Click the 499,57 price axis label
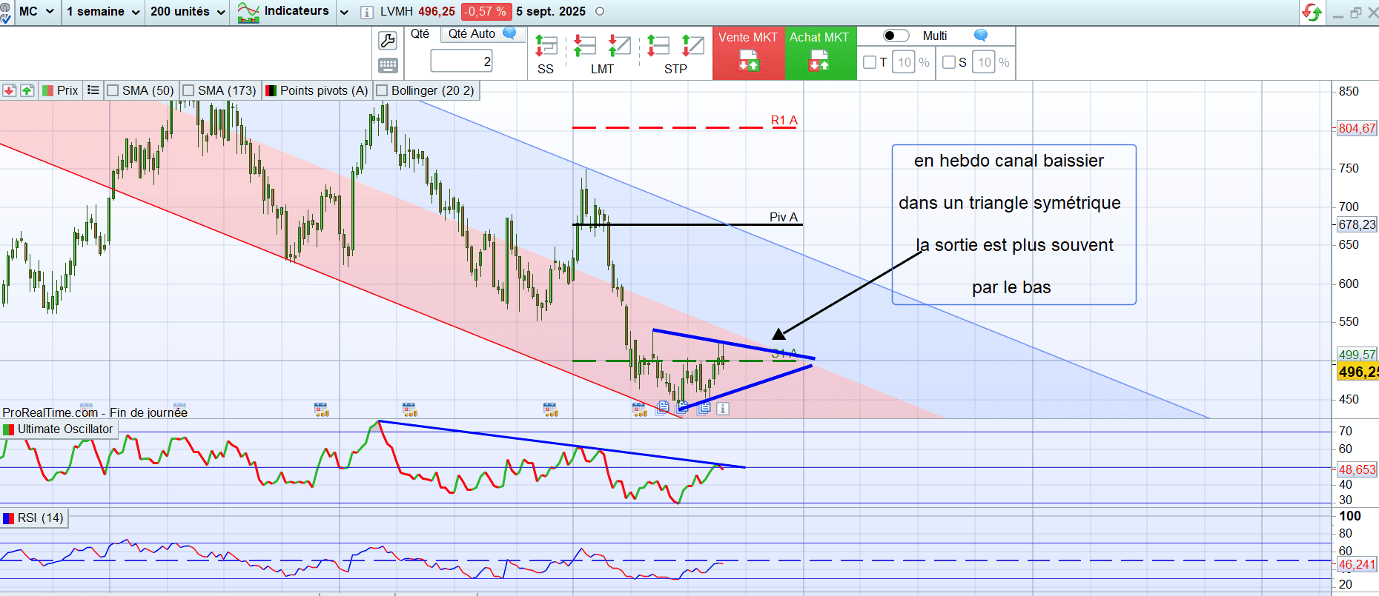This screenshot has width=1379, height=596. click(1357, 355)
